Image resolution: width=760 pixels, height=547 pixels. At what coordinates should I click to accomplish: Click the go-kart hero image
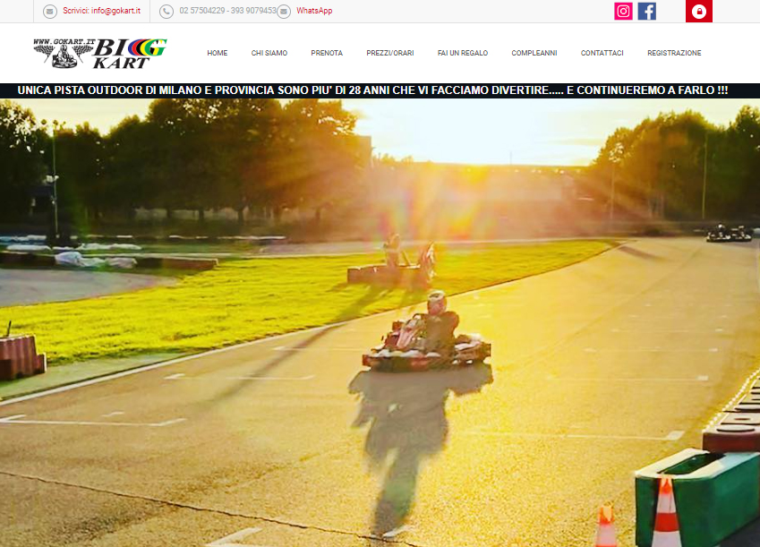(x=380, y=323)
